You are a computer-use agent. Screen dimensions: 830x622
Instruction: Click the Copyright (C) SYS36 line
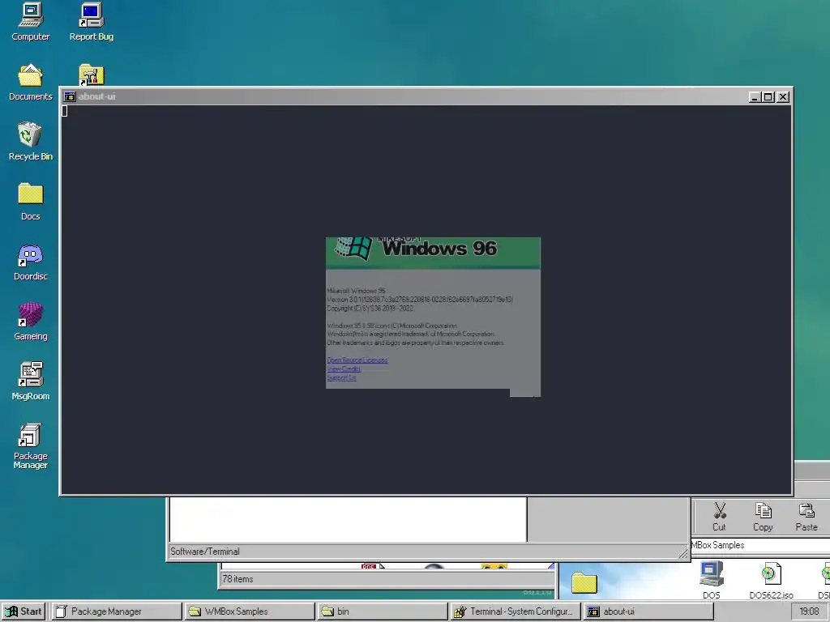pyautogui.click(x=370, y=309)
